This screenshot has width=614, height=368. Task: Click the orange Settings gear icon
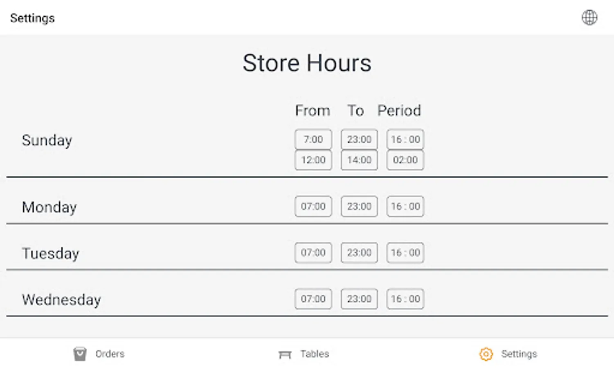[486, 354]
